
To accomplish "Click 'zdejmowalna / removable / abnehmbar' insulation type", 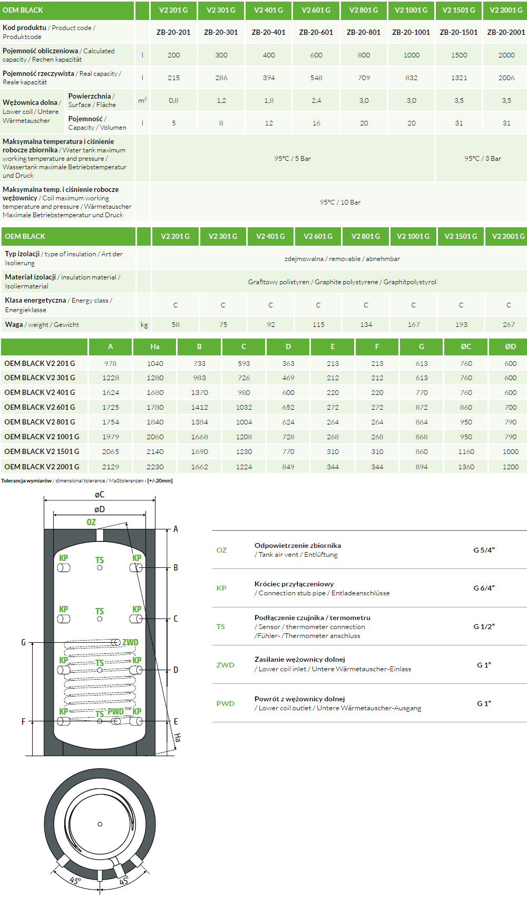I will click(x=342, y=259).
